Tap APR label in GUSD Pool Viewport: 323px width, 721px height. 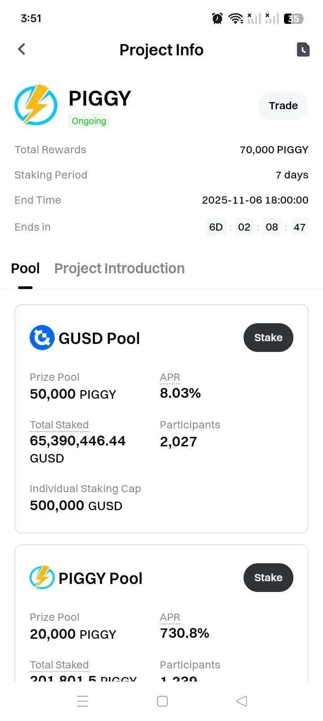tap(170, 377)
